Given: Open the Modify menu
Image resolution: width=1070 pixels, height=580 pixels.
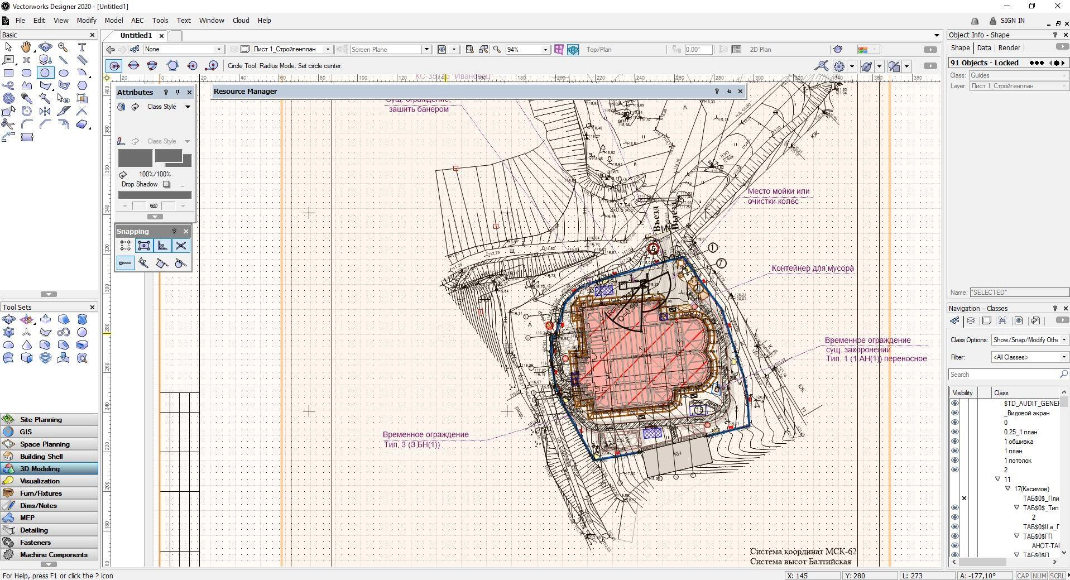Looking at the screenshot, I should coord(87,20).
